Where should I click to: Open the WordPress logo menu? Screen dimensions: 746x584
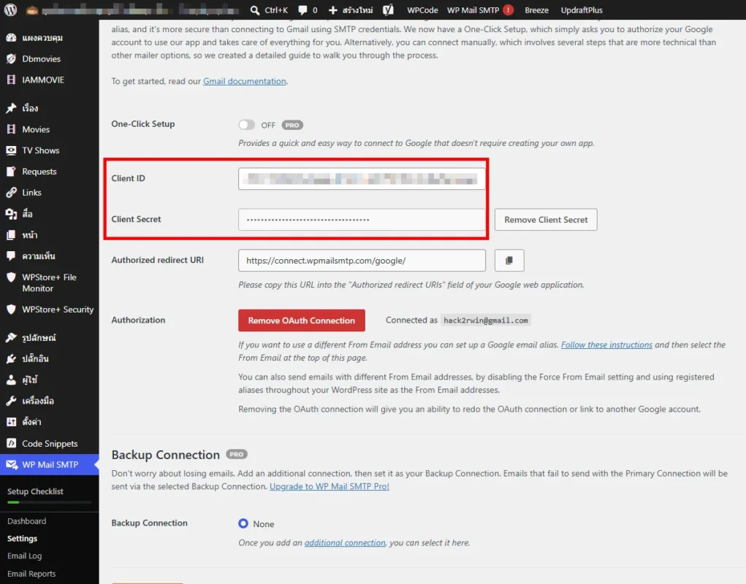(10, 9)
